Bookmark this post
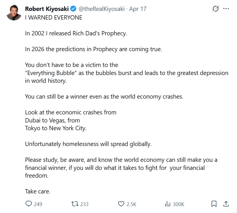 click(214, 204)
